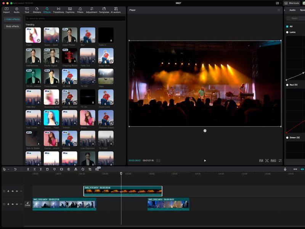Select the 4K HDR effect thumbnail
Image resolution: width=305 pixels, height=229 pixels.
click(69, 76)
